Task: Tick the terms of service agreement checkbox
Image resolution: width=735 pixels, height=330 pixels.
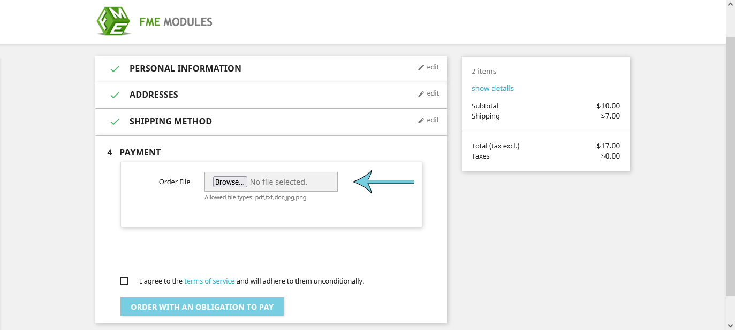Action: point(124,281)
